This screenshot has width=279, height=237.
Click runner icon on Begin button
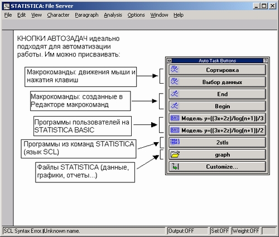(175, 106)
